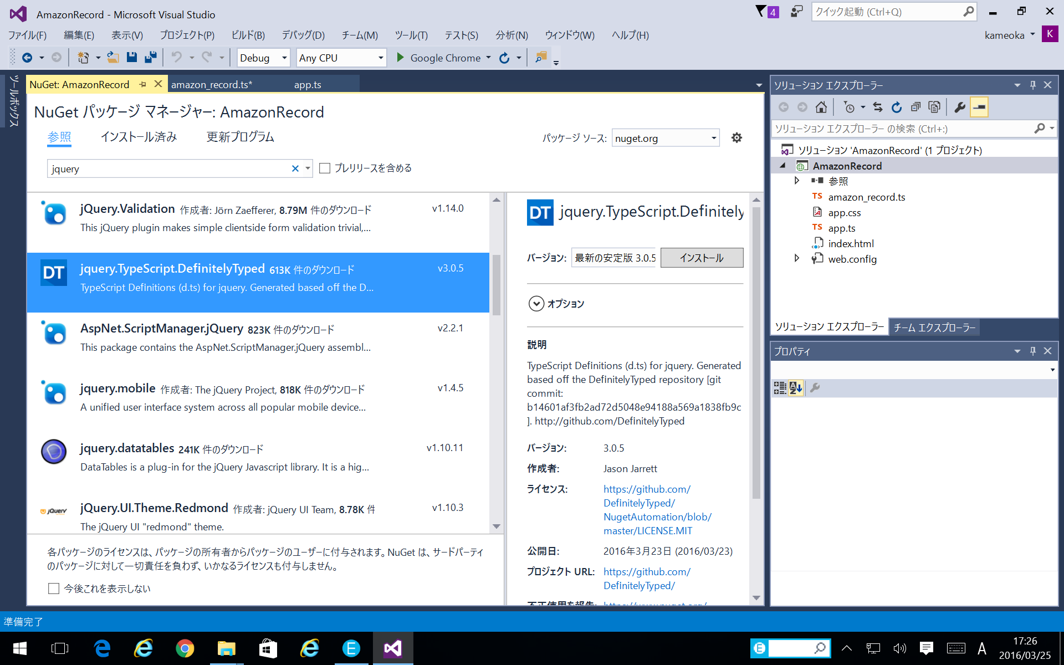Click the Refresh icon in Solution Explorer toolbar
The width and height of the screenshot is (1064, 665).
pos(897,107)
